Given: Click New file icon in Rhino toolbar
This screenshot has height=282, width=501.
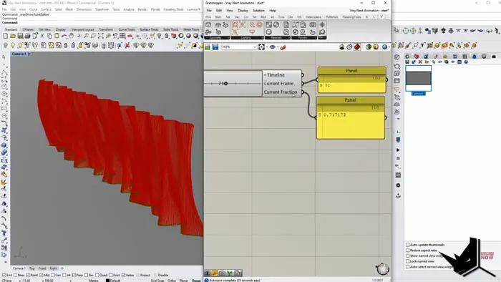Looking at the screenshot, I should click(x=6, y=36).
